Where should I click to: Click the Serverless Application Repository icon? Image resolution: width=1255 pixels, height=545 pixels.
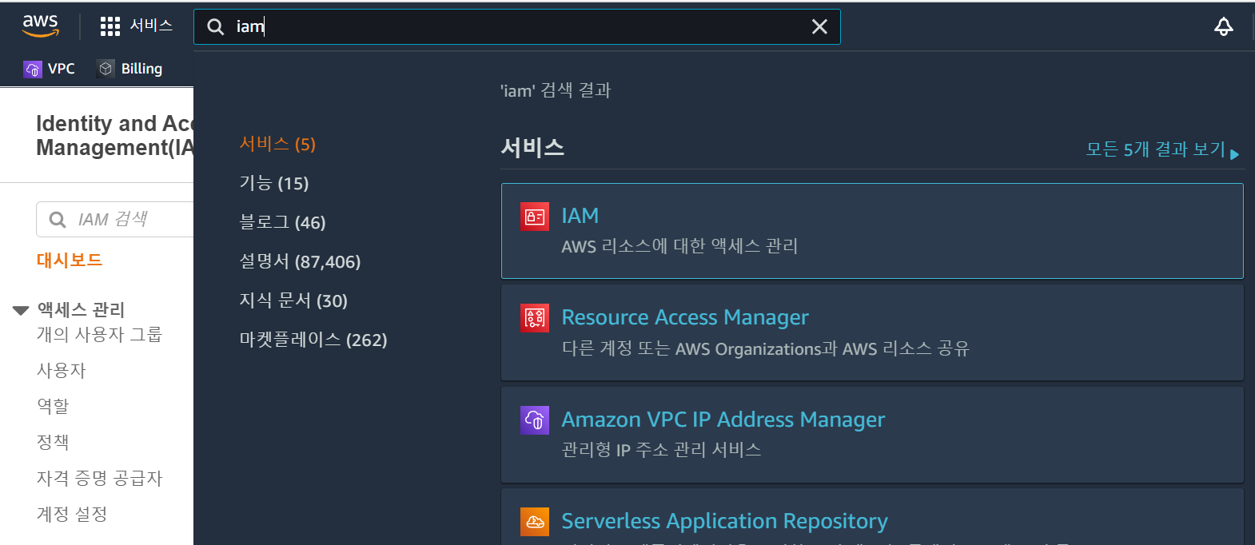[x=535, y=522]
